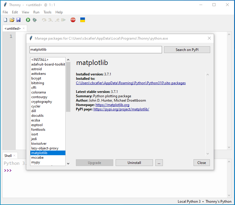Close the <untitled> editor tab

[24, 28]
